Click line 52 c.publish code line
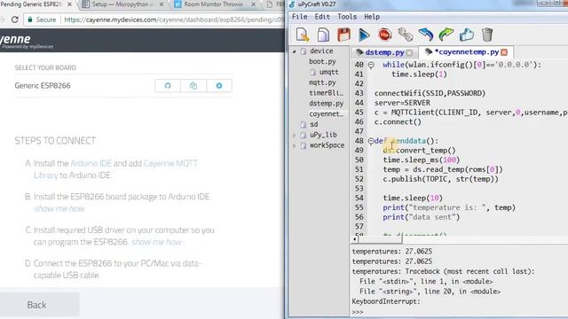Screen dimensions: 568x319 tap(440, 179)
